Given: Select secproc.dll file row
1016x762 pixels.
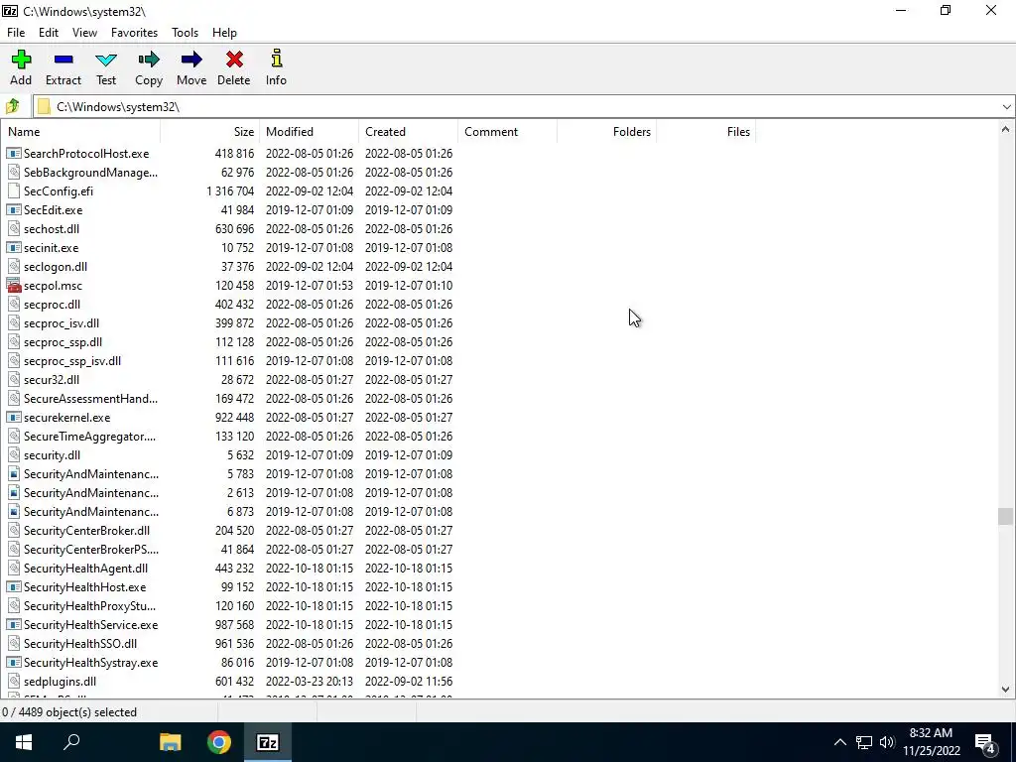Looking at the screenshot, I should [x=379, y=304].
